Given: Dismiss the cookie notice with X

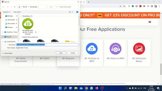Looking at the screenshot, I should [x=158, y=83].
